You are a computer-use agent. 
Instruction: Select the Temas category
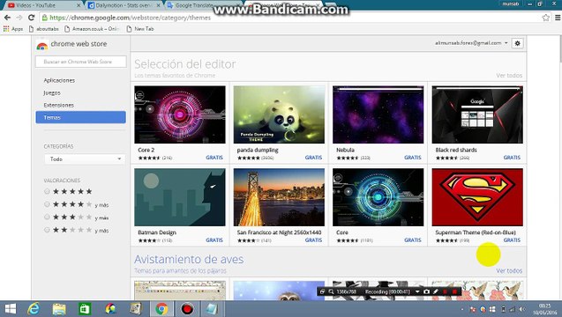80,117
